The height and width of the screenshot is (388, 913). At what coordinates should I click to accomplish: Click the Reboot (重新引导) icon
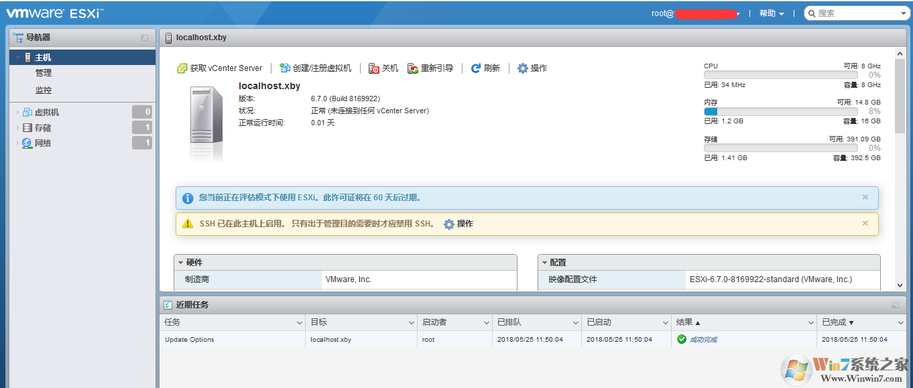(x=412, y=68)
